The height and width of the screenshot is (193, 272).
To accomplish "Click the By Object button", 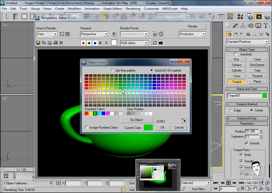I will click(x=137, y=120).
